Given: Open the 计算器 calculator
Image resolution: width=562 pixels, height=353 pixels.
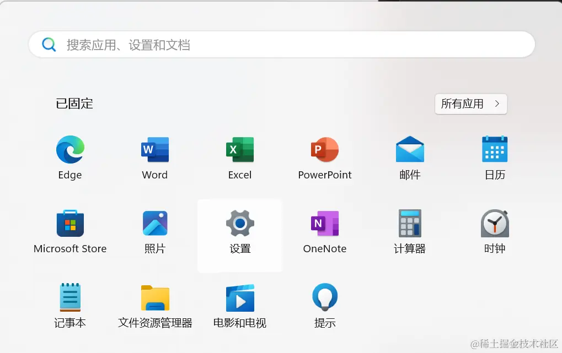Looking at the screenshot, I should point(410,224).
